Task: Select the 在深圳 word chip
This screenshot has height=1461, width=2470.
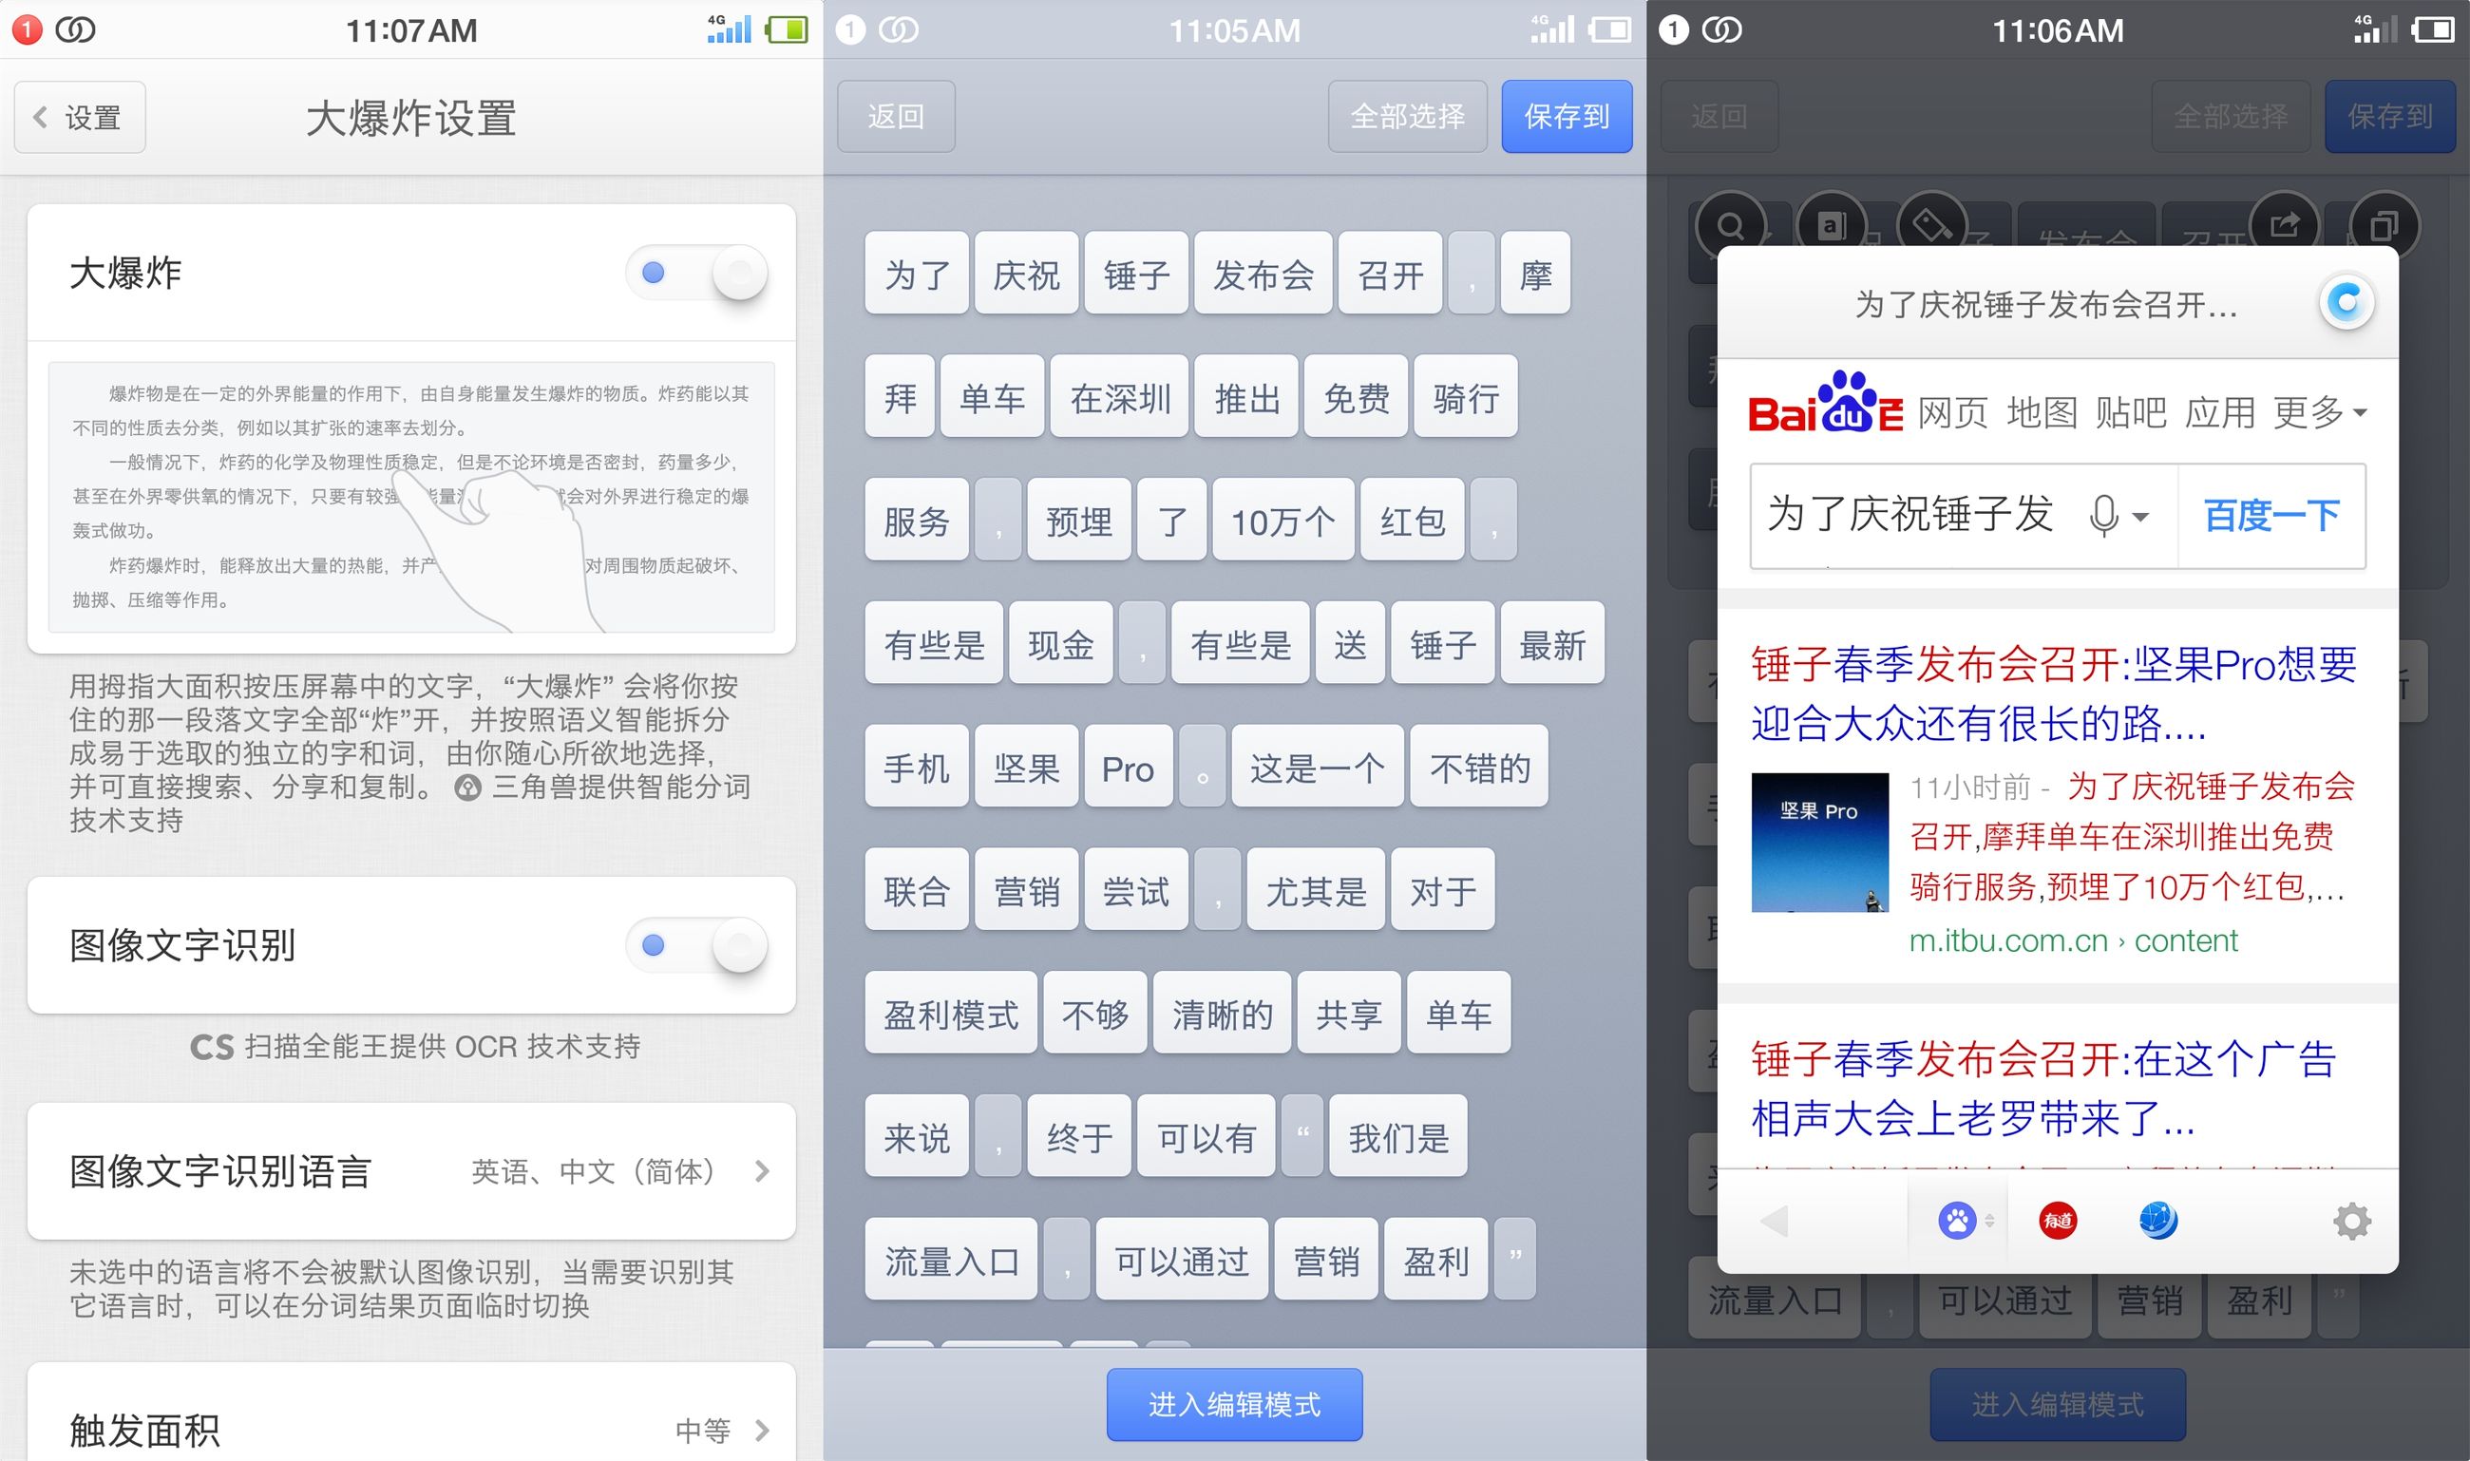Action: pyautogui.click(x=1119, y=397)
